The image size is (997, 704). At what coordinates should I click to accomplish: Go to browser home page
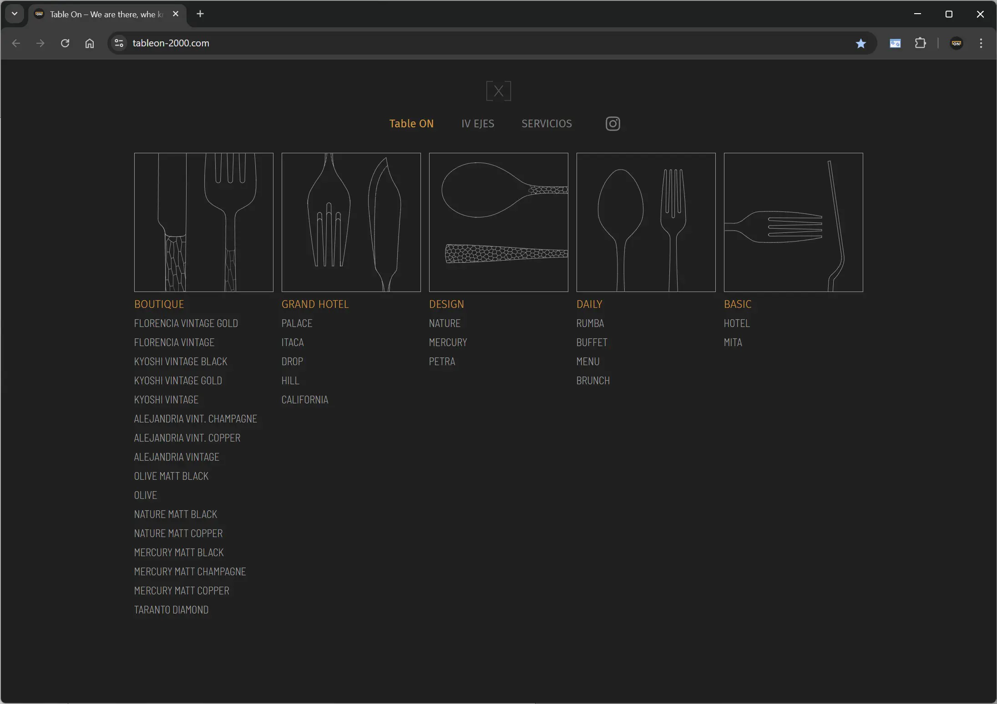90,43
